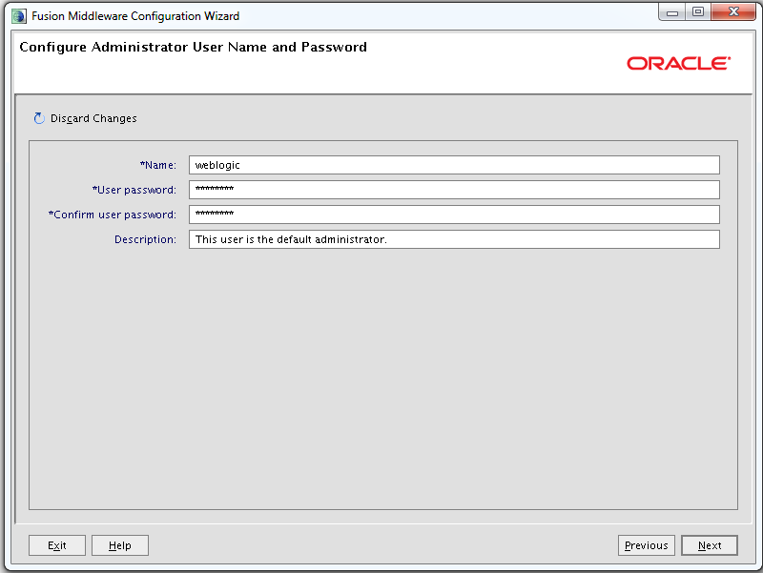This screenshot has height=573, width=763.
Task: Focus the Confirm user password field
Action: tap(454, 215)
